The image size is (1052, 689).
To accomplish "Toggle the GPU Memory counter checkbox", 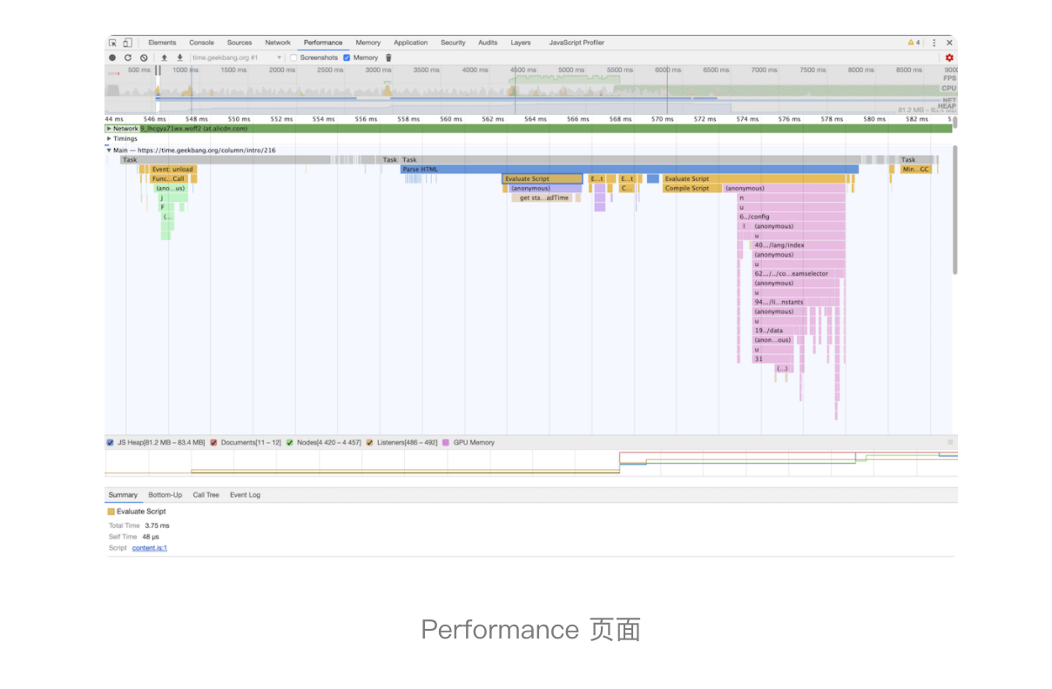I will pos(447,443).
